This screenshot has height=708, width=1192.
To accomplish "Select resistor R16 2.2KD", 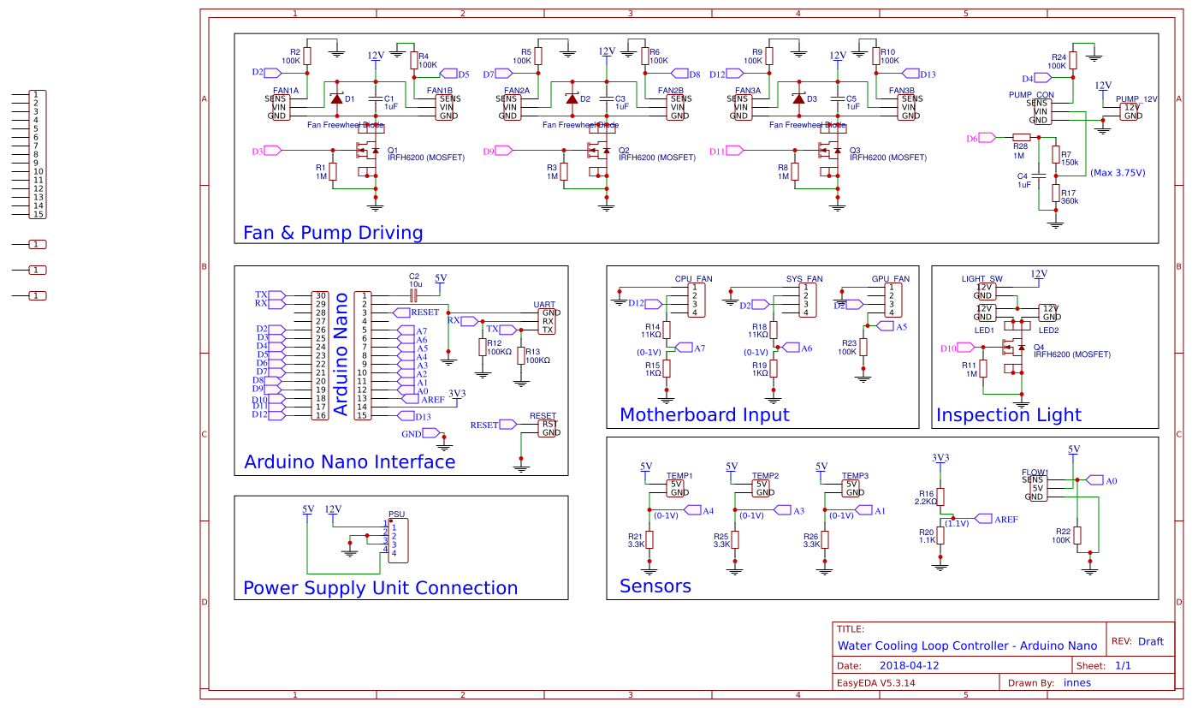I will click(x=940, y=497).
